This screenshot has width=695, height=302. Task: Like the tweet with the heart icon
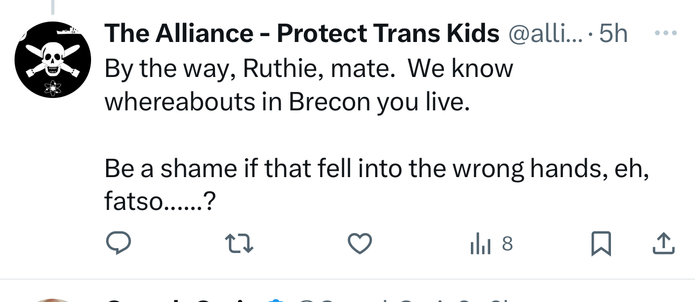coord(359,244)
